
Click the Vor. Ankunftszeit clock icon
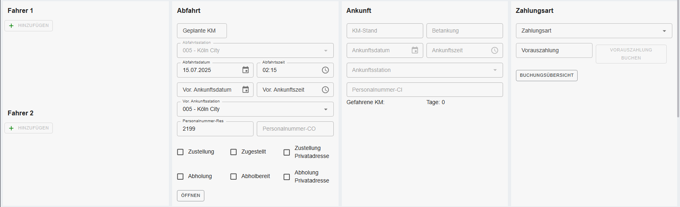point(325,90)
